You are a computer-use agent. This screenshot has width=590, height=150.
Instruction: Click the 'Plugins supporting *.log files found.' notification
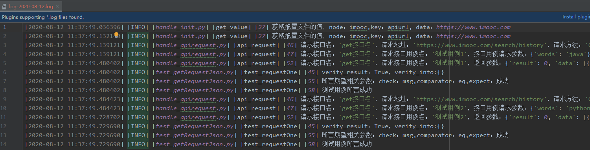(x=43, y=17)
